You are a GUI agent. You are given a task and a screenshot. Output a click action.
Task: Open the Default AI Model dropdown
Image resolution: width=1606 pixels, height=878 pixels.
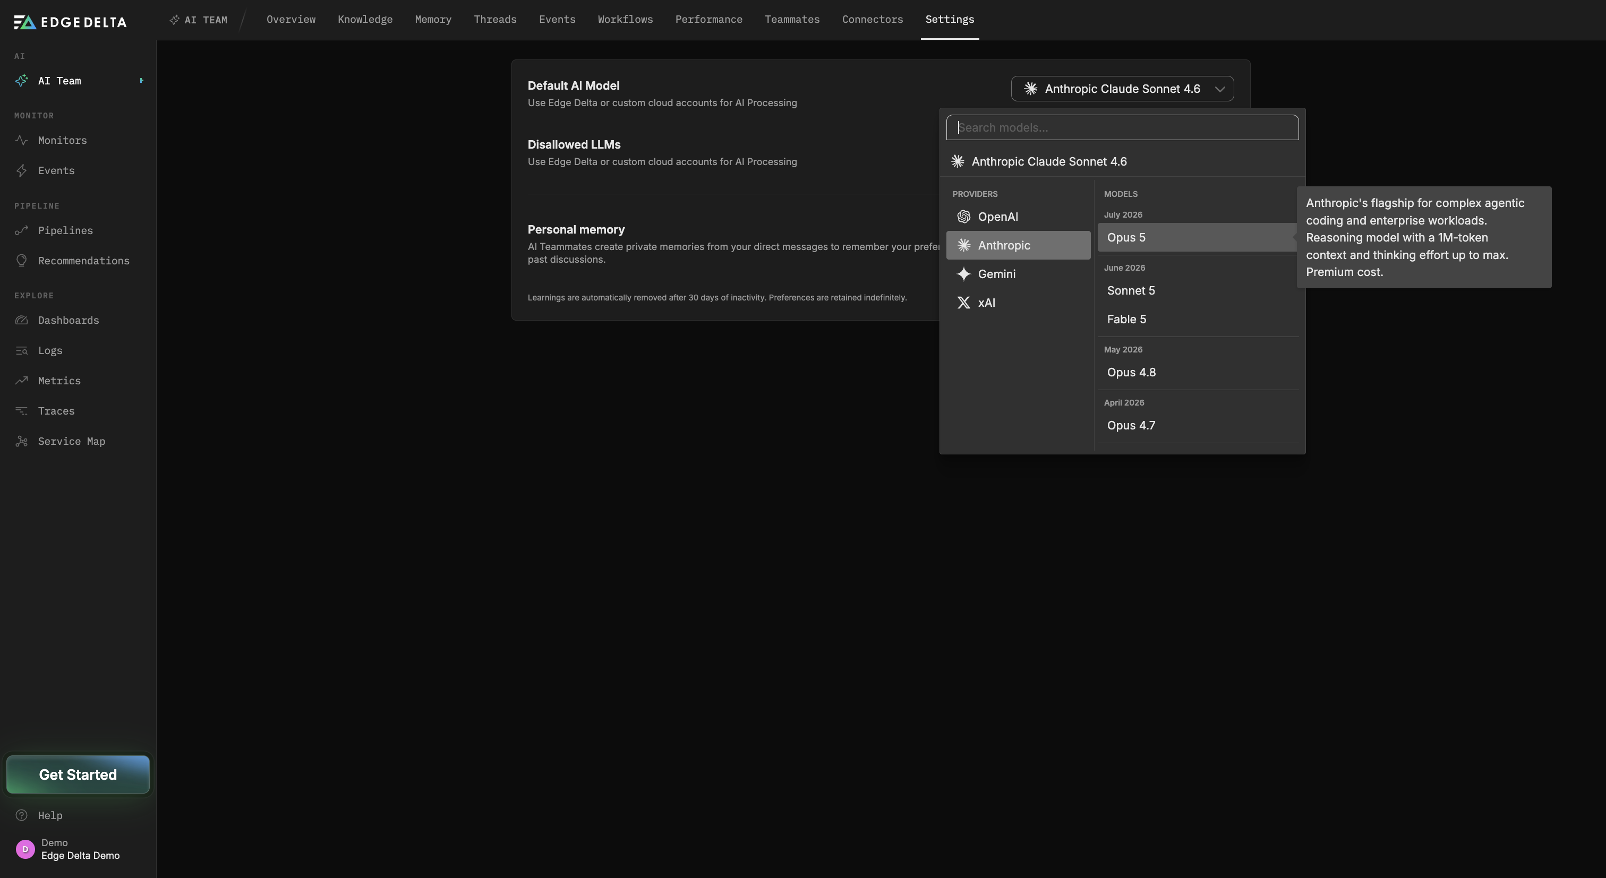pyautogui.click(x=1122, y=89)
